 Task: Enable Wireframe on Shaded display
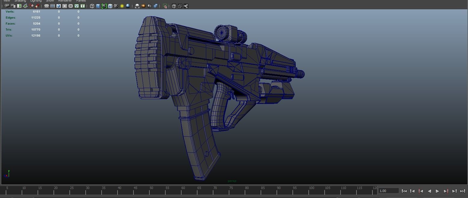(110, 6)
